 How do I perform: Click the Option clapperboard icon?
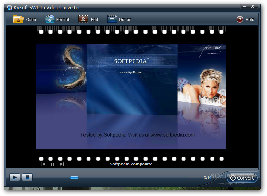tap(112, 19)
